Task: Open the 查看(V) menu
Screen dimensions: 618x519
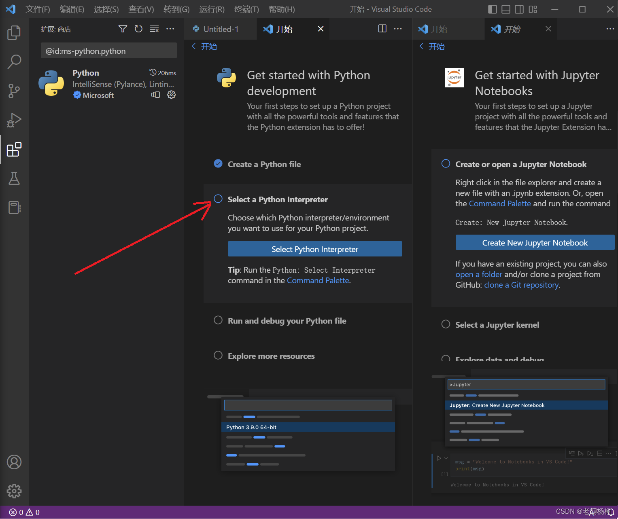Action: pos(141,9)
